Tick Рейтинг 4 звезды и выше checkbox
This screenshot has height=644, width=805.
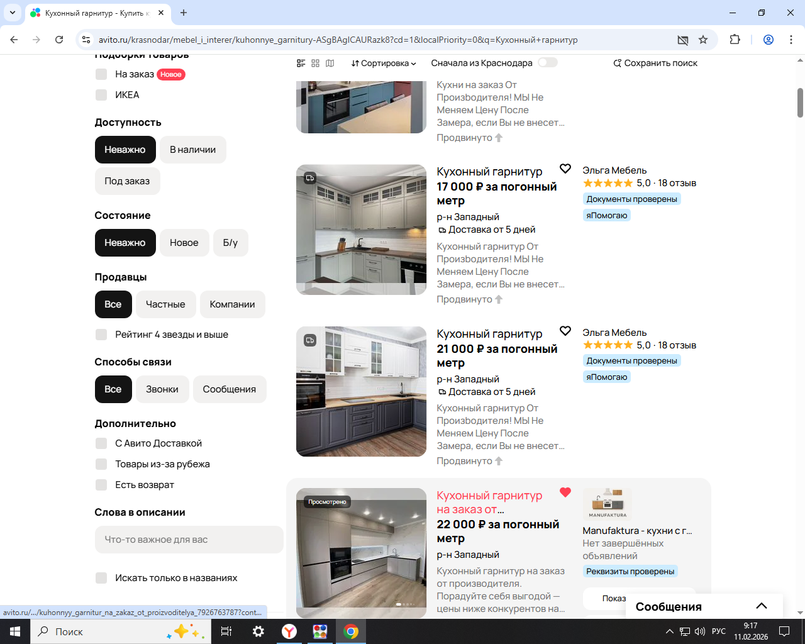[101, 335]
